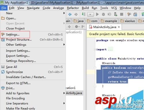The width and height of the screenshot is (144, 110).
Task: Open the Navigate menu
Action: (x=33, y=8)
